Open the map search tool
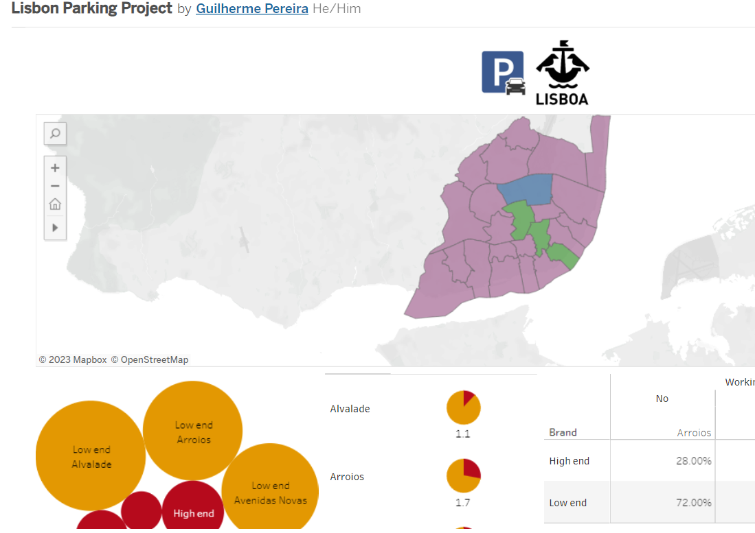755x533 pixels. click(55, 133)
